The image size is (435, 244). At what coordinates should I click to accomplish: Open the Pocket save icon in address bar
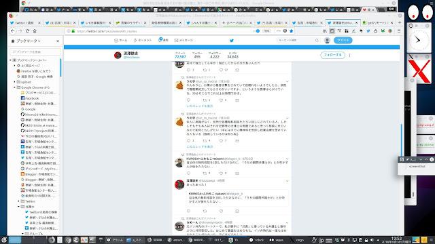point(285,31)
